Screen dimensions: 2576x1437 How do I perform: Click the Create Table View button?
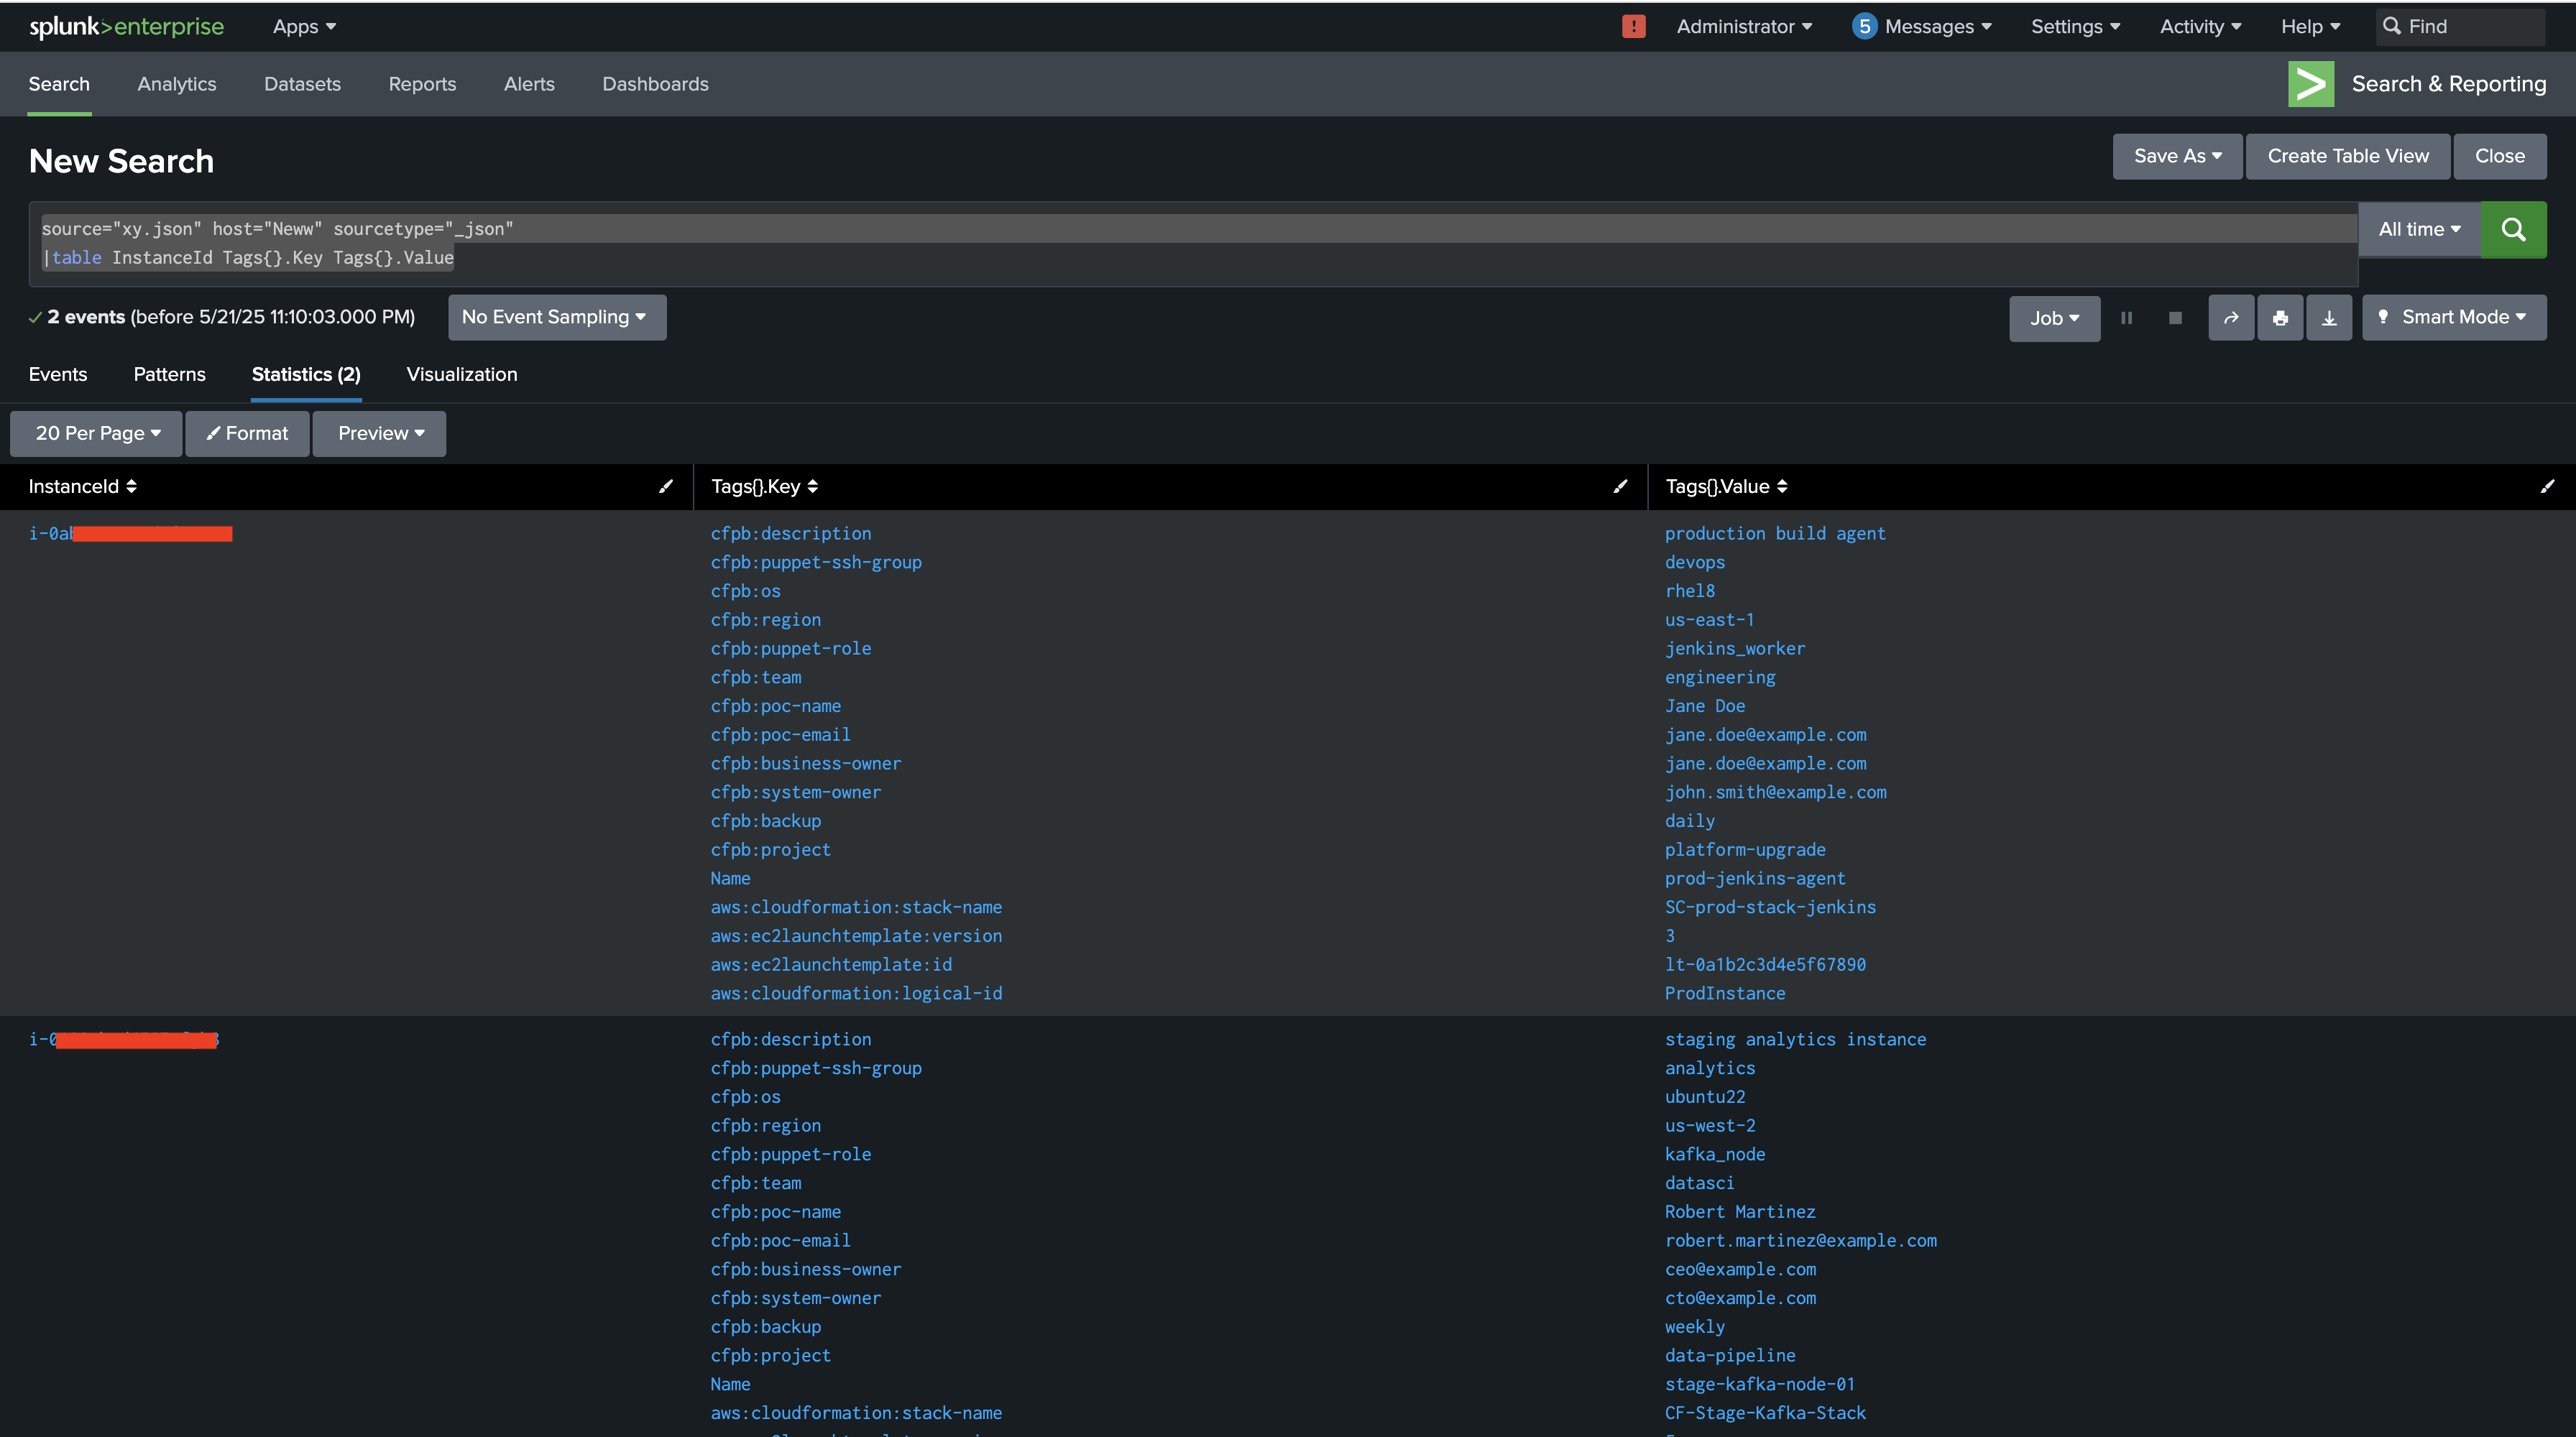coord(2347,156)
